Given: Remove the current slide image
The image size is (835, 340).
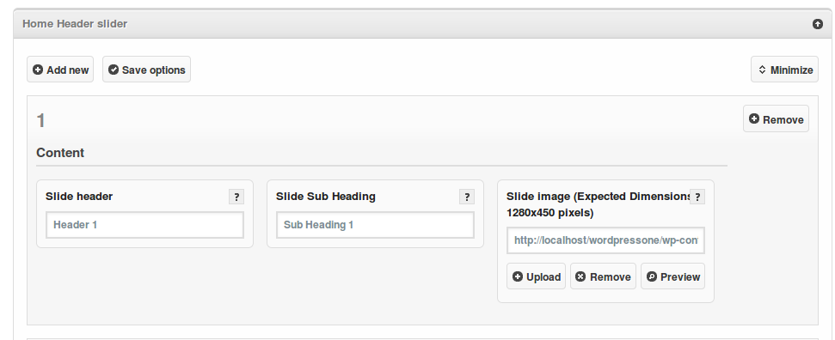Looking at the screenshot, I should [x=603, y=276].
